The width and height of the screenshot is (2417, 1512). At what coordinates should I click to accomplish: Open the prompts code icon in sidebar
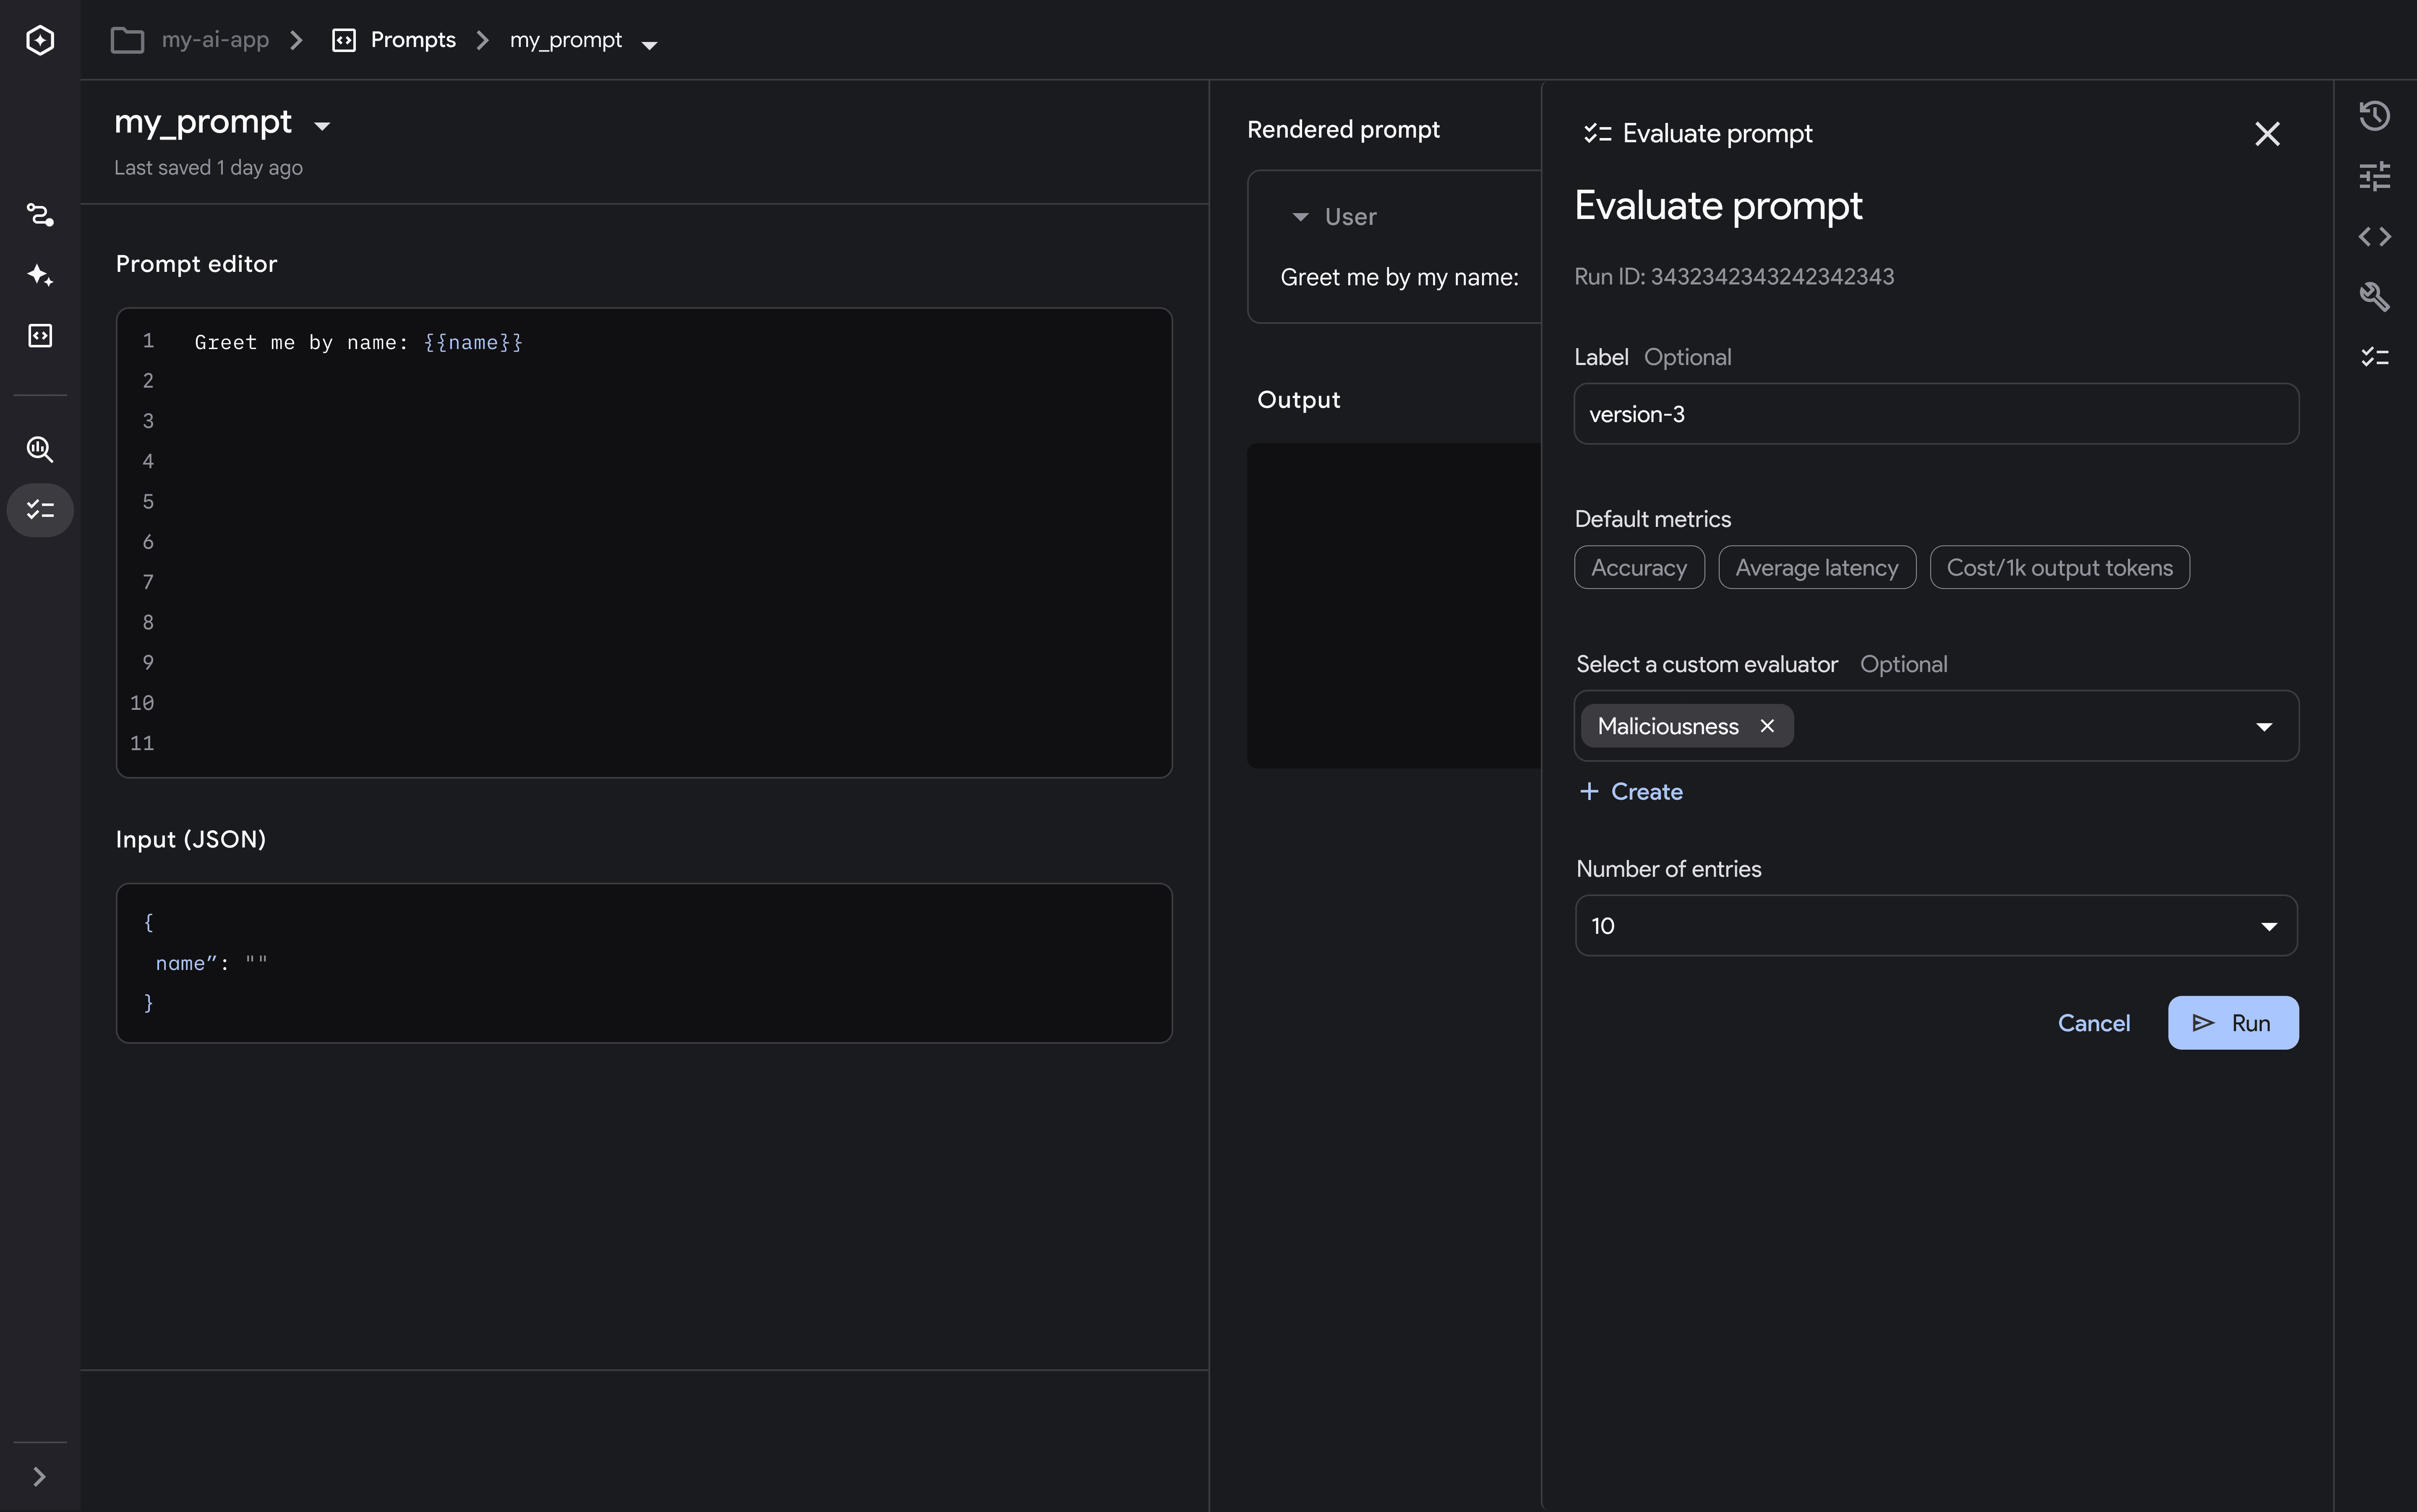(x=40, y=335)
